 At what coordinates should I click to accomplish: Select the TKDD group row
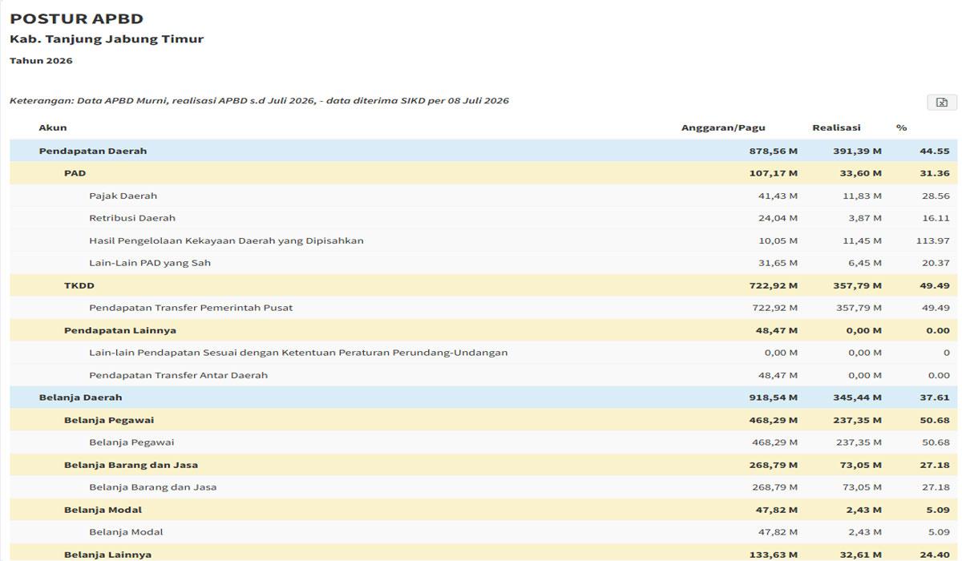(x=484, y=285)
